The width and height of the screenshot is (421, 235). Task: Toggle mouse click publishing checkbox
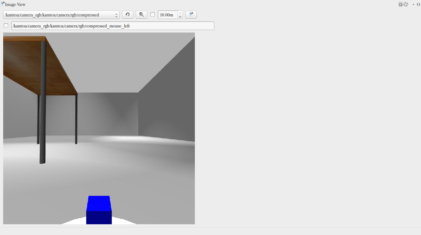tap(6, 26)
